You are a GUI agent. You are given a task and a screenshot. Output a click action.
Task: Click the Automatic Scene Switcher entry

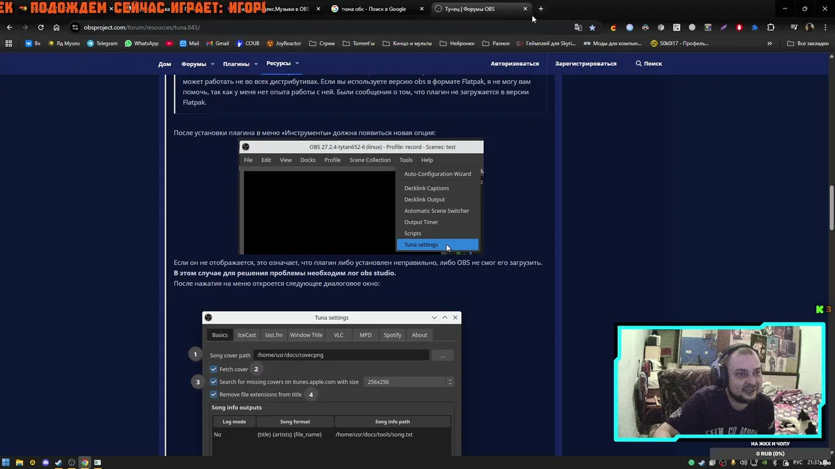pos(436,211)
